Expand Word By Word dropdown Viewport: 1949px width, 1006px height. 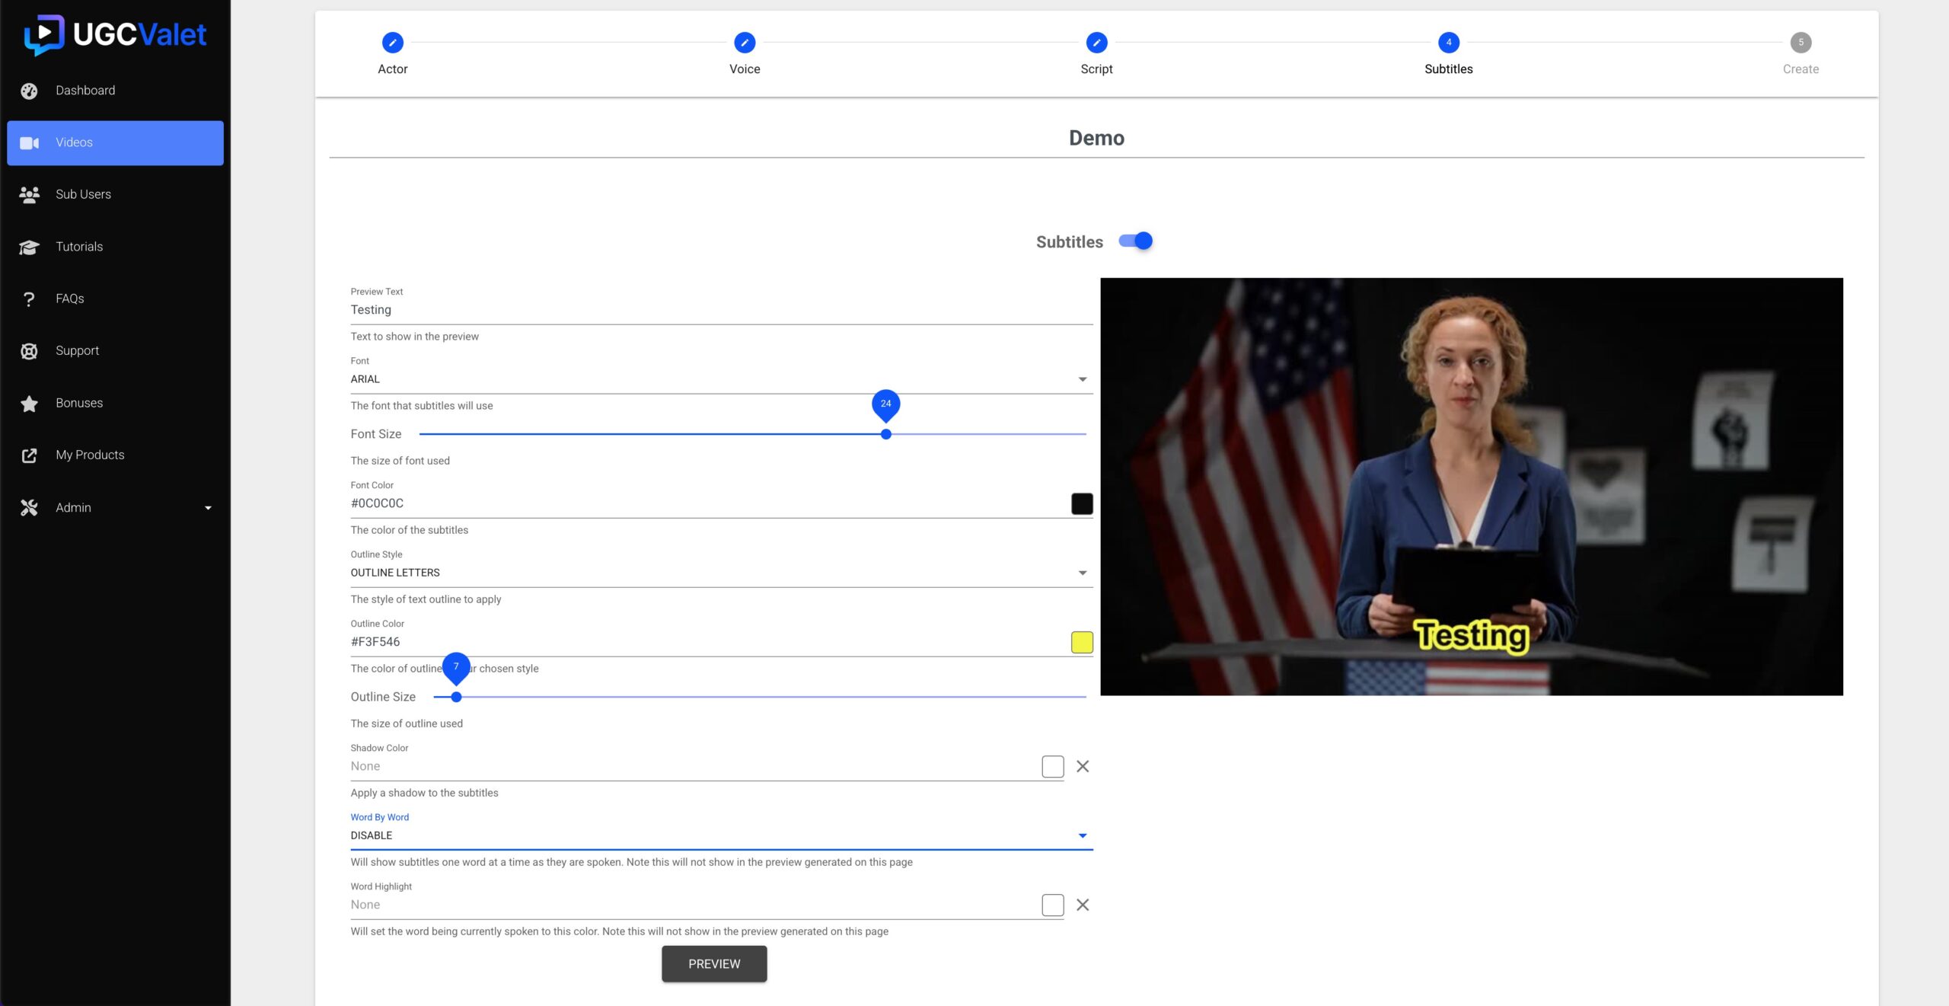click(x=1081, y=837)
